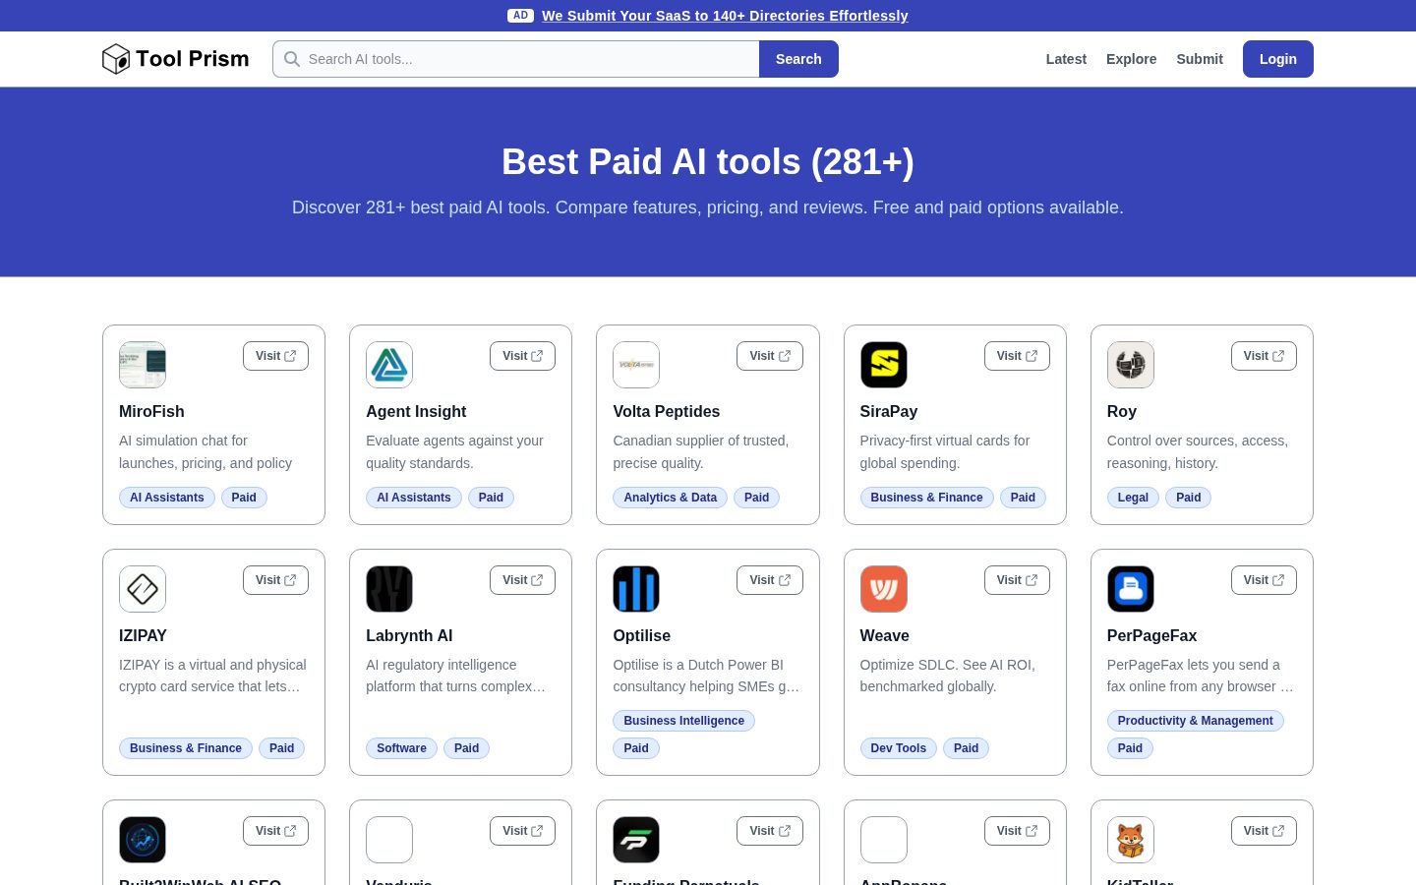Select the AI Assistants tag on MiroFish
1416x885 pixels.
pos(167,498)
